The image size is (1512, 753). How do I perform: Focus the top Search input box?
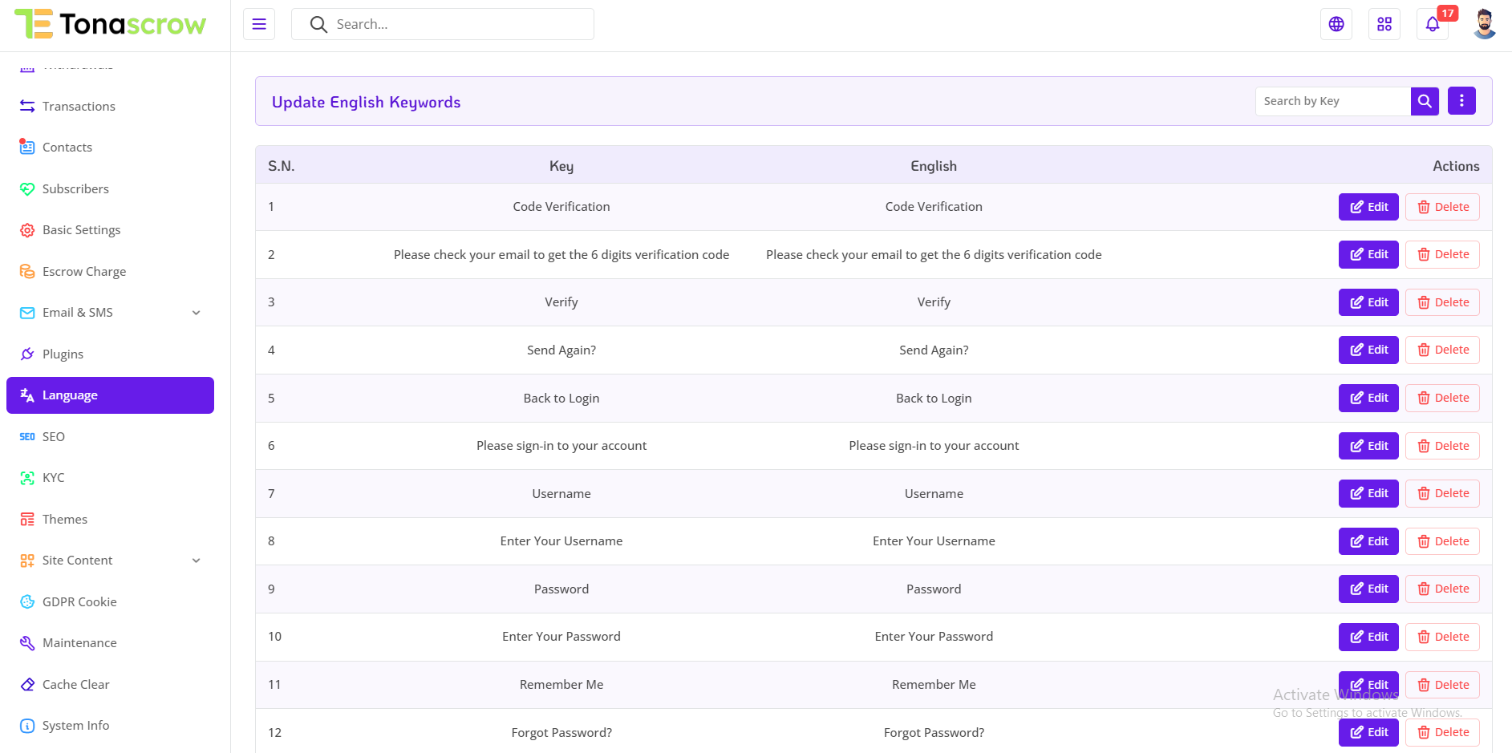click(x=457, y=24)
